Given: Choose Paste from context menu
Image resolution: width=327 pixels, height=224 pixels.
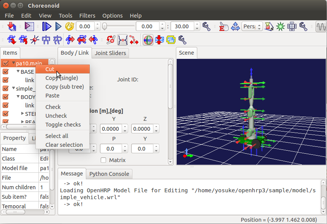Looking at the screenshot, I should [x=63, y=96].
